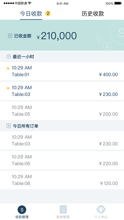Open the Table:08 ¥120.00 order
The height and width of the screenshot is (220, 124).
(x=62, y=180)
